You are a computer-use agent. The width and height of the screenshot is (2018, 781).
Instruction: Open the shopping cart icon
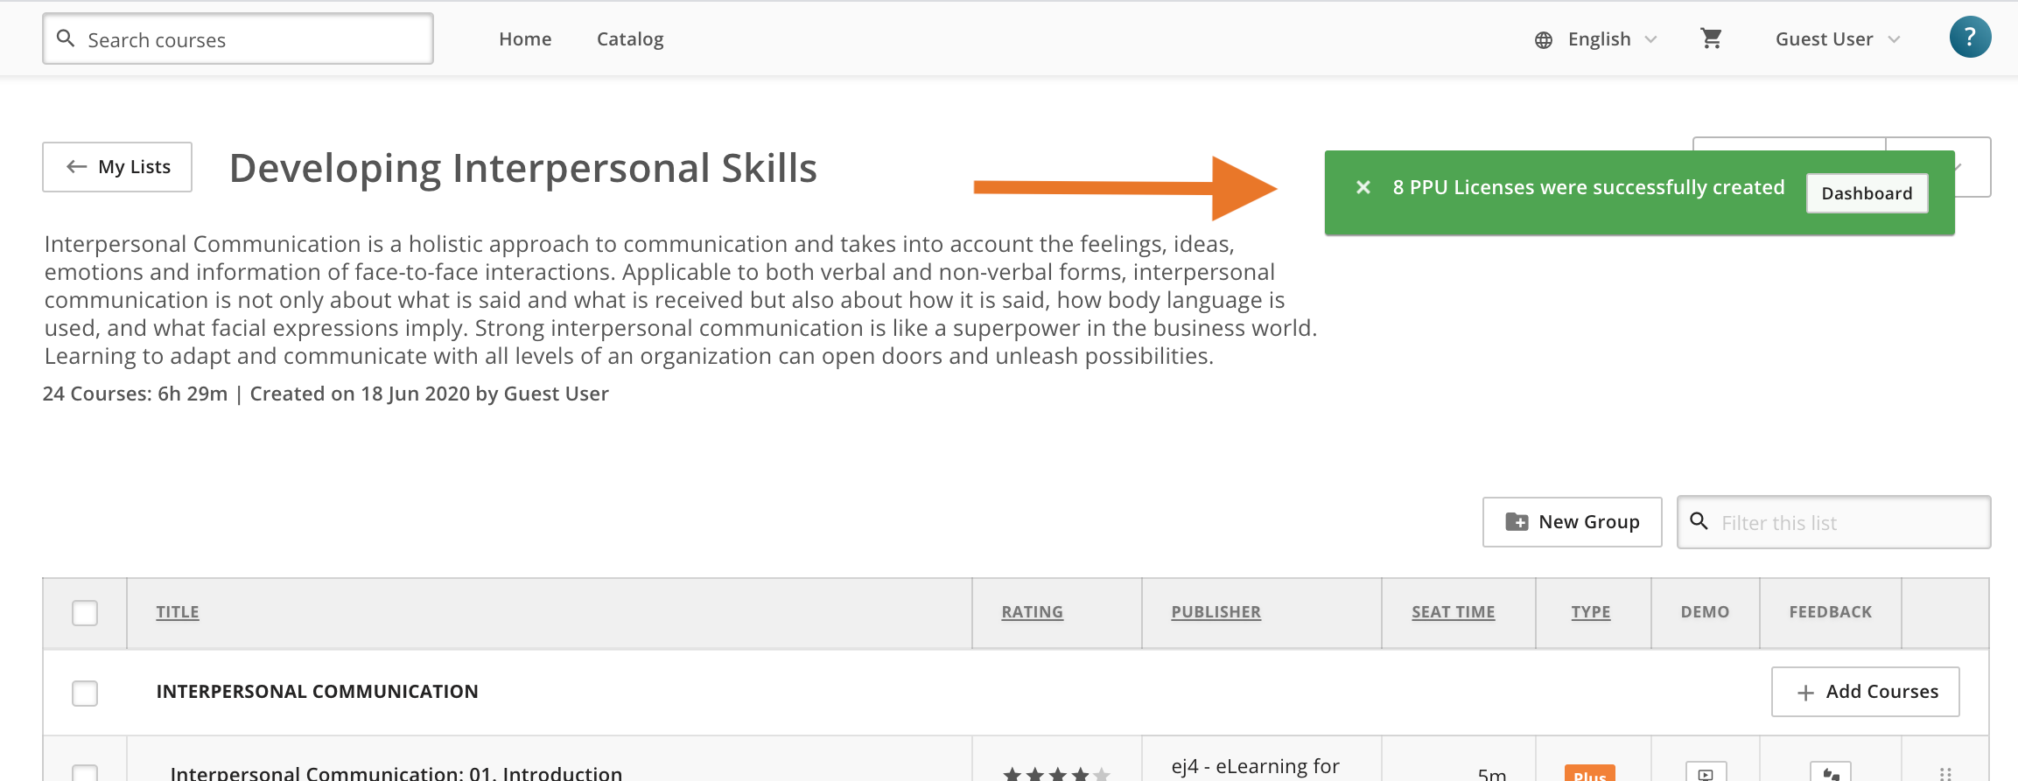point(1711,38)
